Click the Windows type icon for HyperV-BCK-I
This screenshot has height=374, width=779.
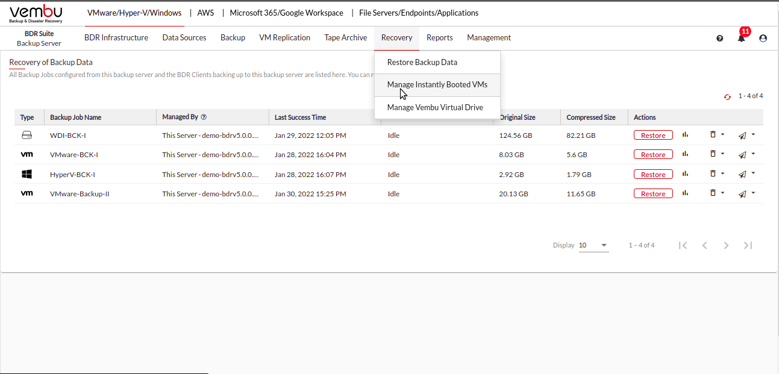click(x=27, y=174)
